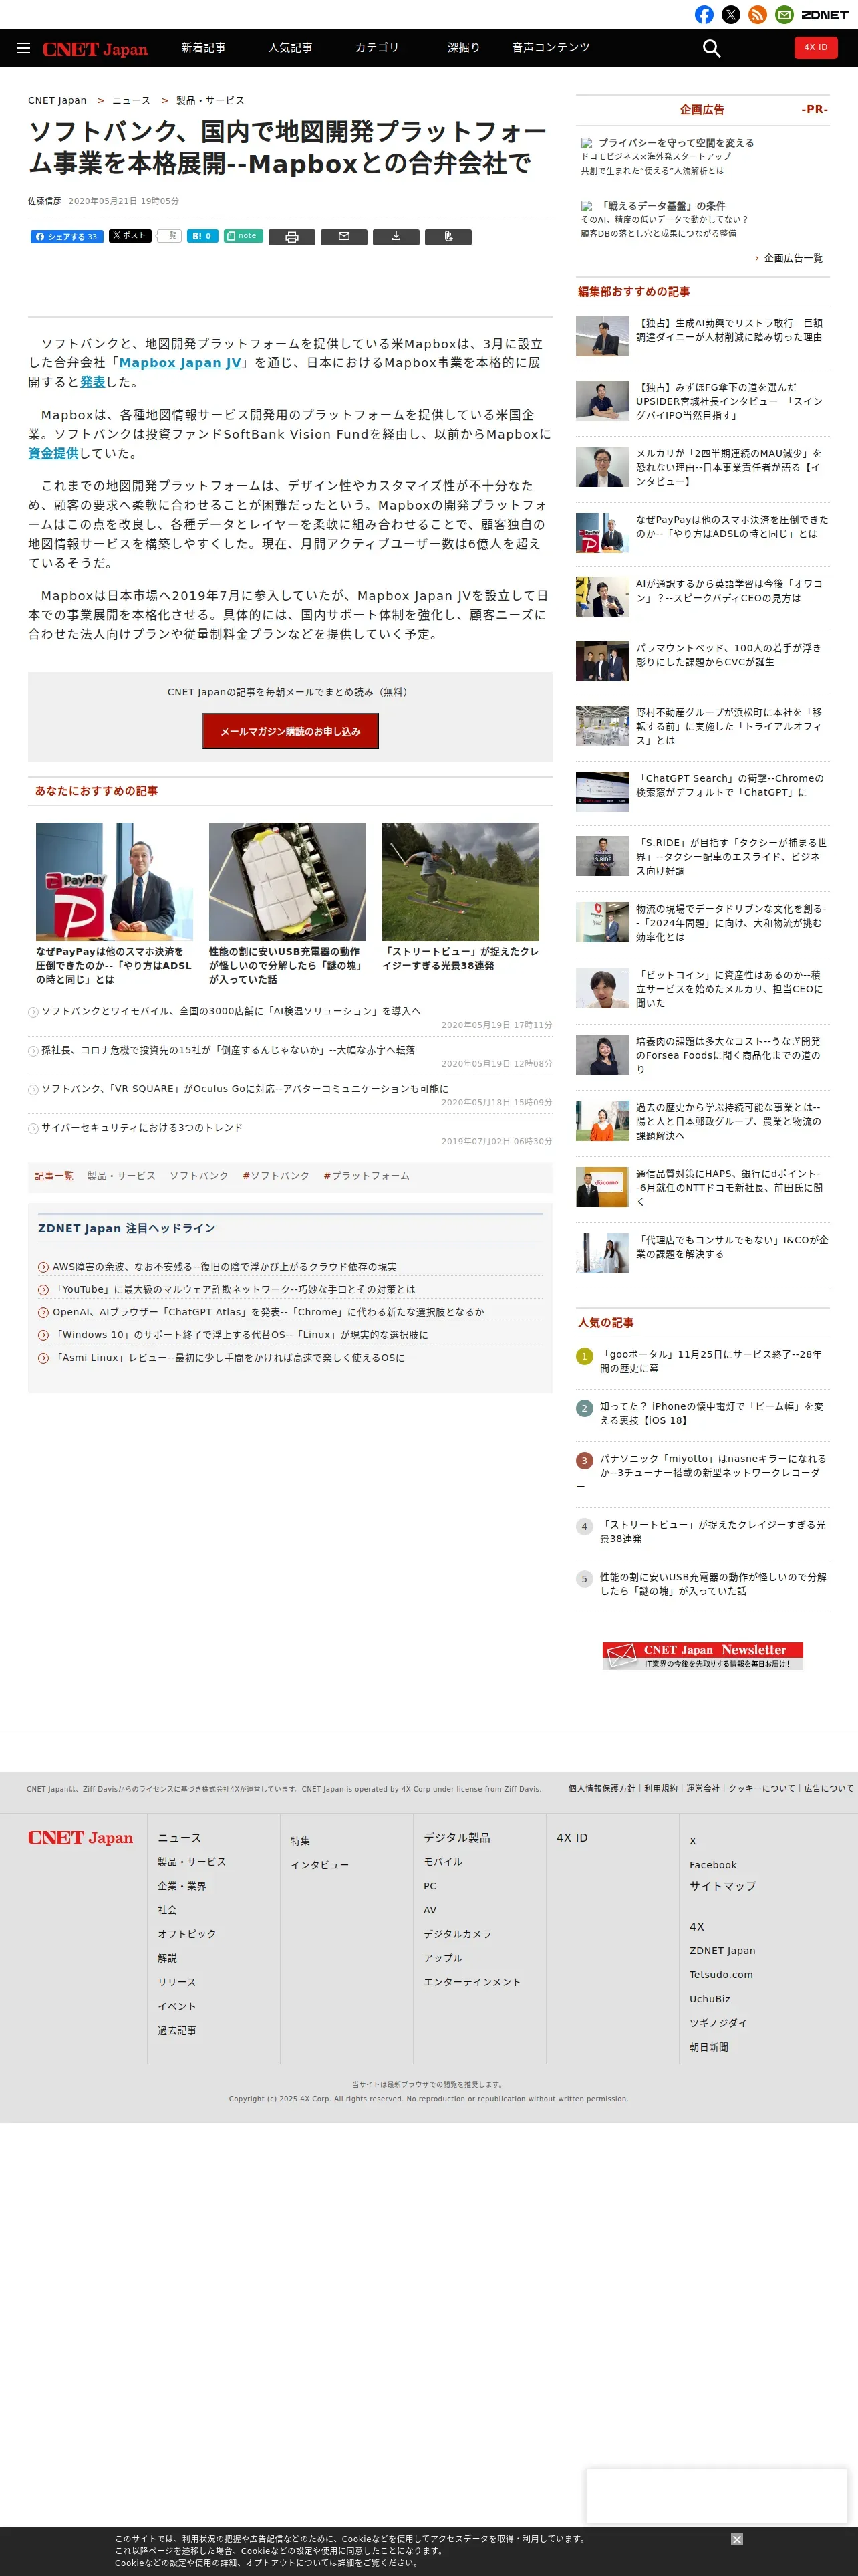Click the clip icon button
This screenshot has height=2576, width=858.
tap(448, 237)
